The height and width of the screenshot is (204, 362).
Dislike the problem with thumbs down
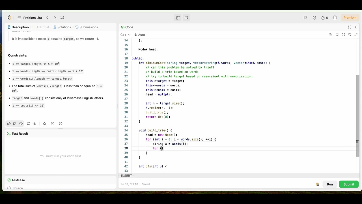click(21, 124)
